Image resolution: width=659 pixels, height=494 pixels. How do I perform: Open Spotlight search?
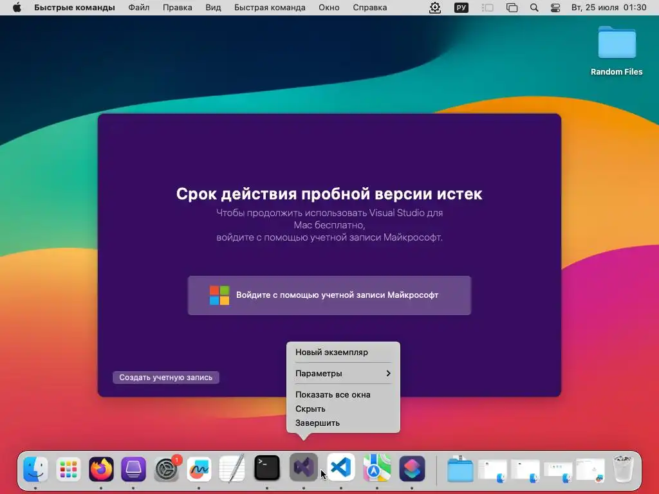(x=534, y=8)
